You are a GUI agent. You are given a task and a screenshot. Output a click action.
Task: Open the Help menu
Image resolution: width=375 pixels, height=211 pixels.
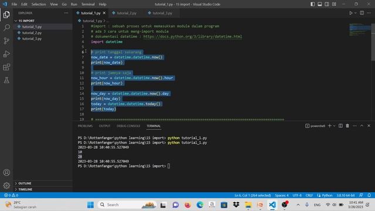coord(103,4)
